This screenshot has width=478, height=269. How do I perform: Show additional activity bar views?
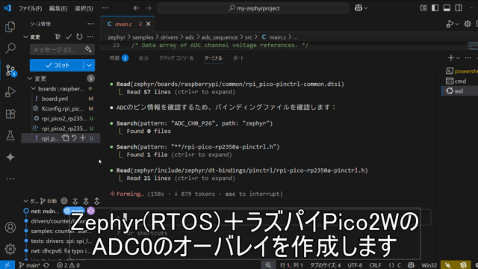[10, 179]
